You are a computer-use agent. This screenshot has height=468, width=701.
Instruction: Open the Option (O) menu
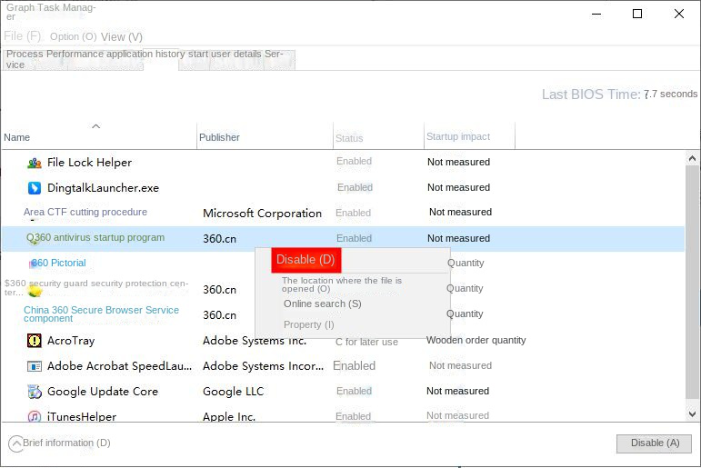(x=73, y=36)
